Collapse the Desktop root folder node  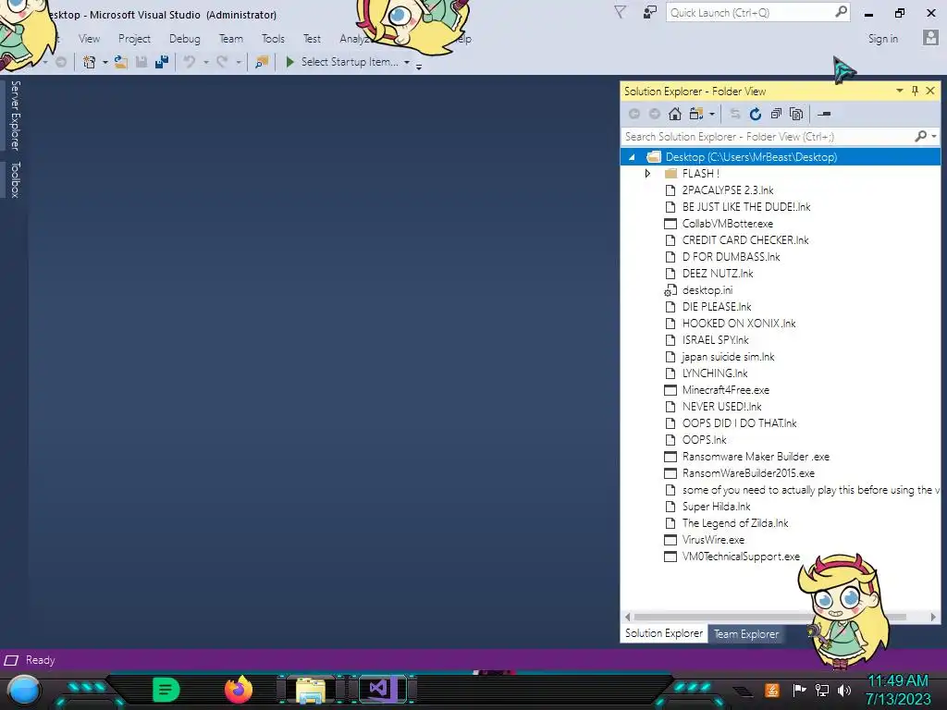pyautogui.click(x=632, y=157)
